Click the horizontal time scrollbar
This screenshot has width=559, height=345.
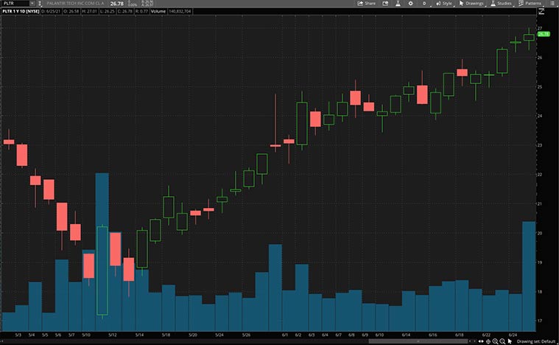(418, 341)
